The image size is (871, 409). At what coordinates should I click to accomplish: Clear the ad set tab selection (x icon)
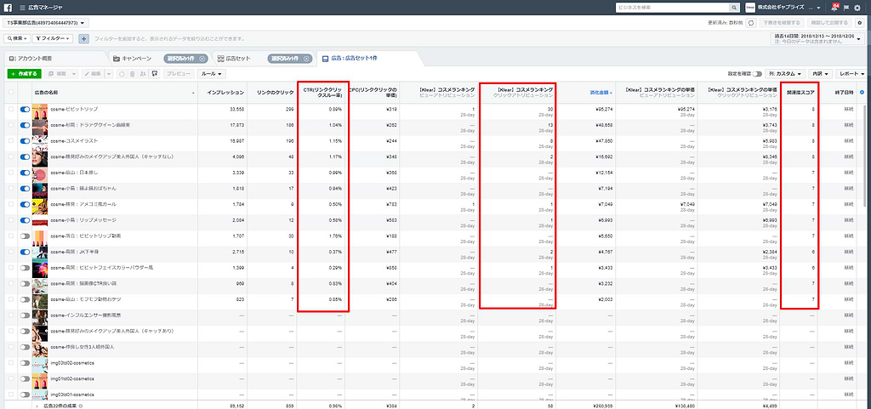[x=306, y=59]
